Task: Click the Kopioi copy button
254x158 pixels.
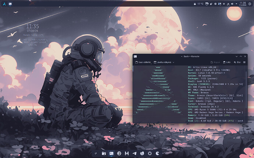Action: point(215,62)
